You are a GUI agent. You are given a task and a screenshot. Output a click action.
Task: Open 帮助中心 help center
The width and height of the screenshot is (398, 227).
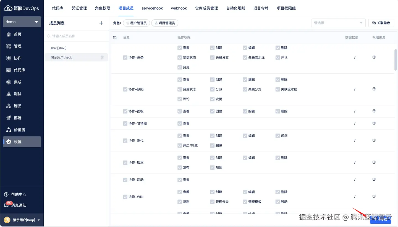[19, 194]
